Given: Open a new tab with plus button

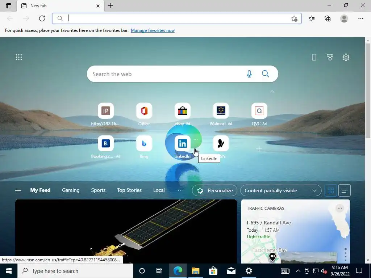Looking at the screenshot, I should click(x=110, y=6).
